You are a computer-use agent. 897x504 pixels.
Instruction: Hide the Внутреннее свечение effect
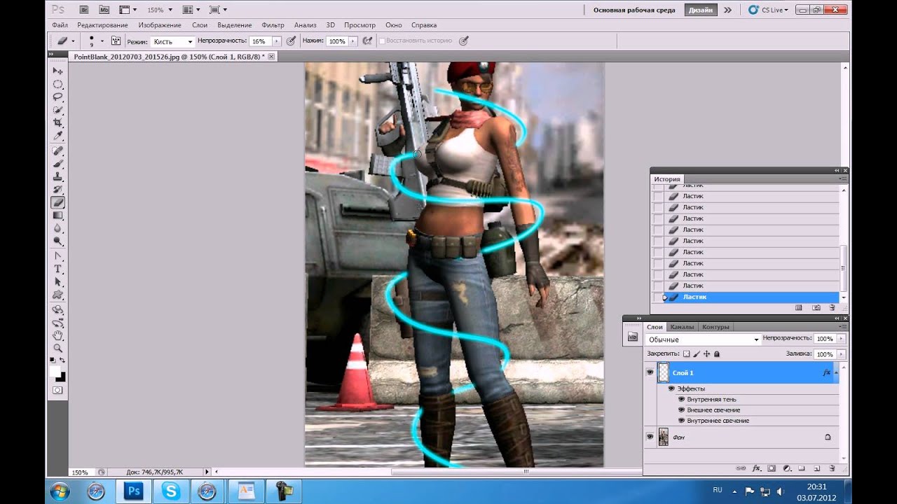(681, 421)
